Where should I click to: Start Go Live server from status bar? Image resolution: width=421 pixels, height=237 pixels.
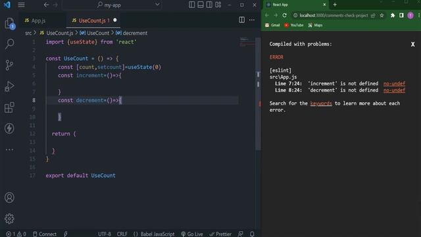pos(192,234)
